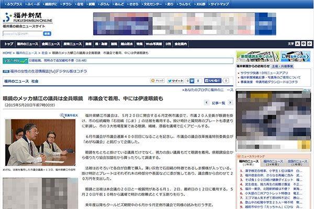314x209 pixels.
Task: Set text size to small (小)
Action: (x=309, y=43)
